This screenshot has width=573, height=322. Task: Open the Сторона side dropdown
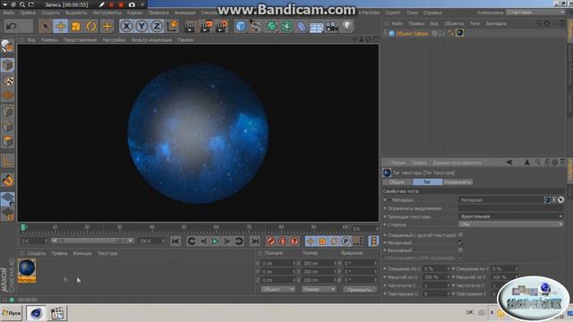coord(511,225)
